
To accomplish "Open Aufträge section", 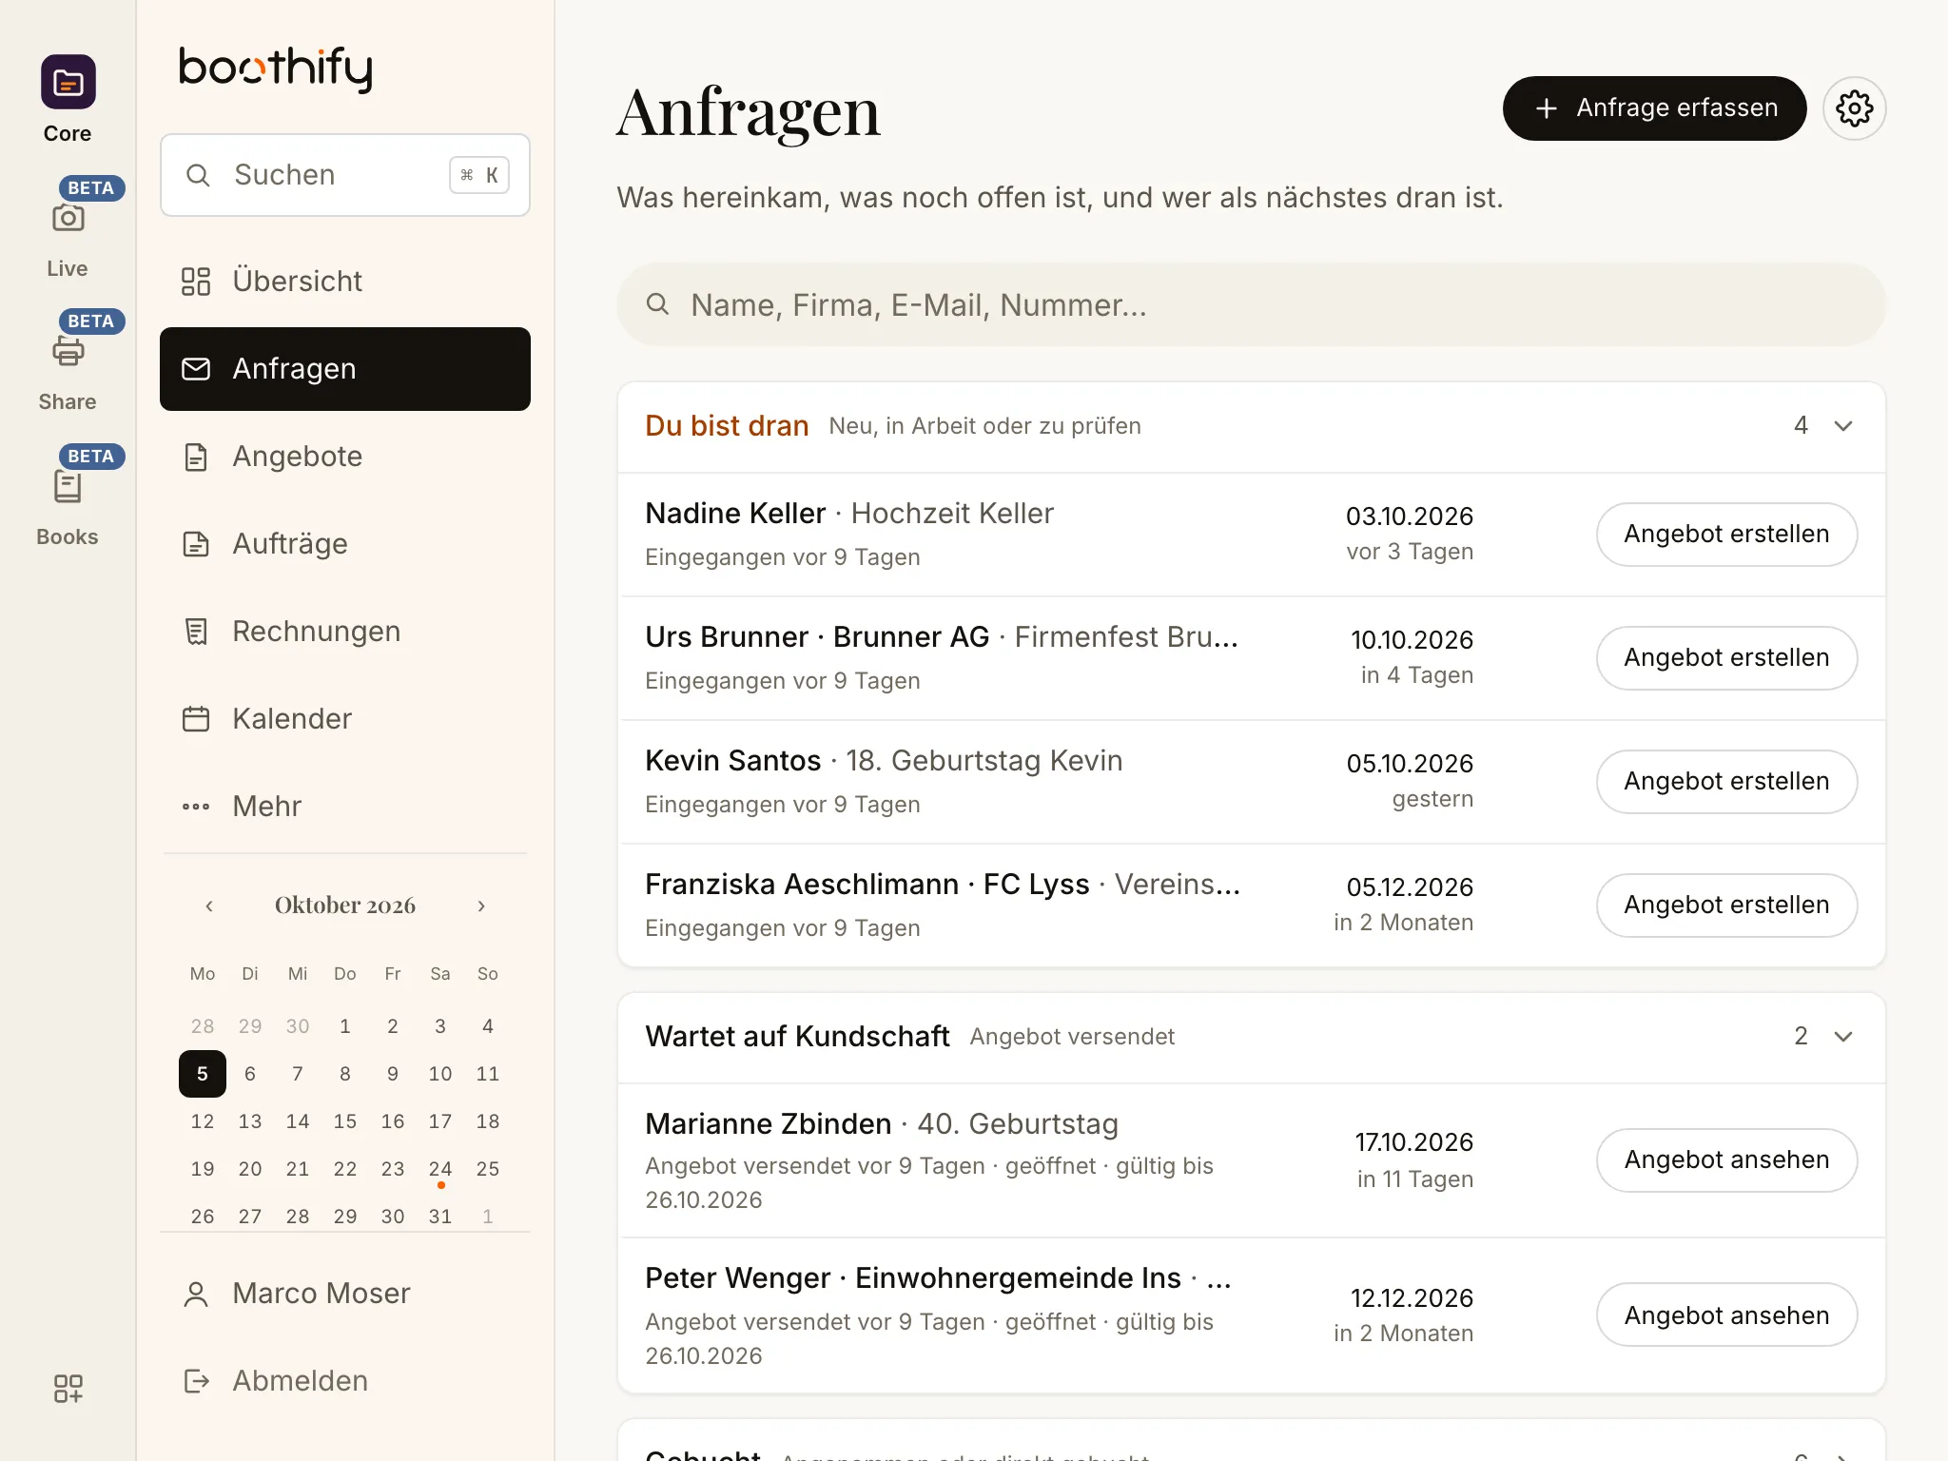I will point(345,544).
